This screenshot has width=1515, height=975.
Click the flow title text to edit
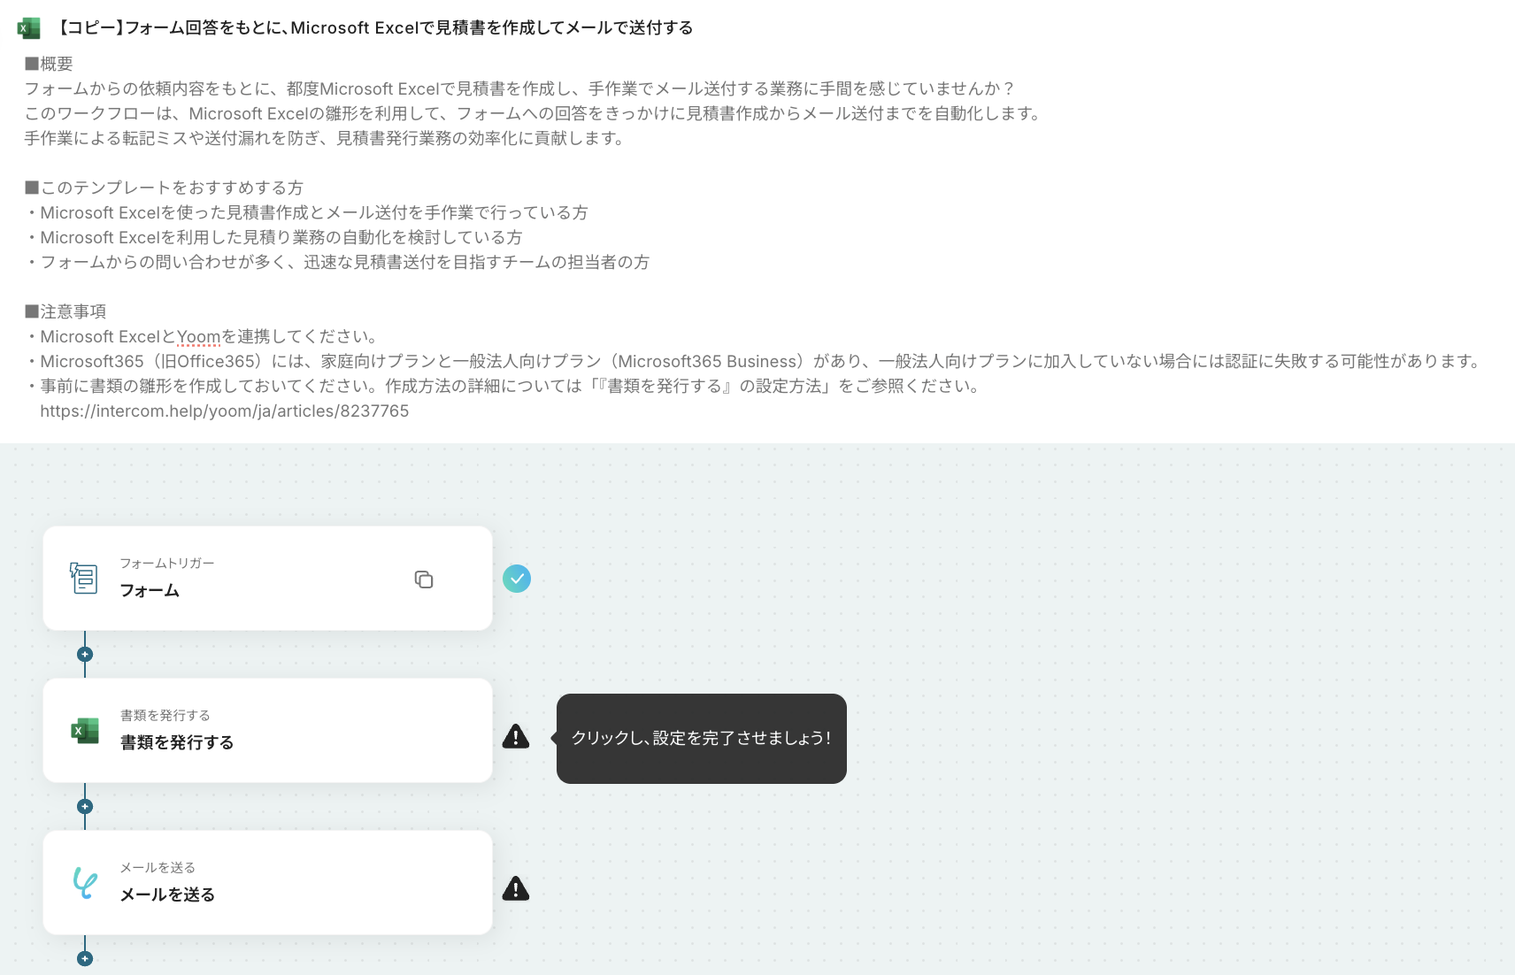374,28
